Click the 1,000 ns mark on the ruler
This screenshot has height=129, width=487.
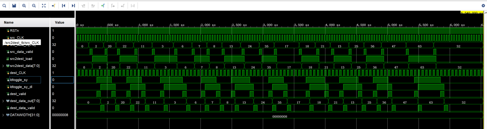(146, 25)
